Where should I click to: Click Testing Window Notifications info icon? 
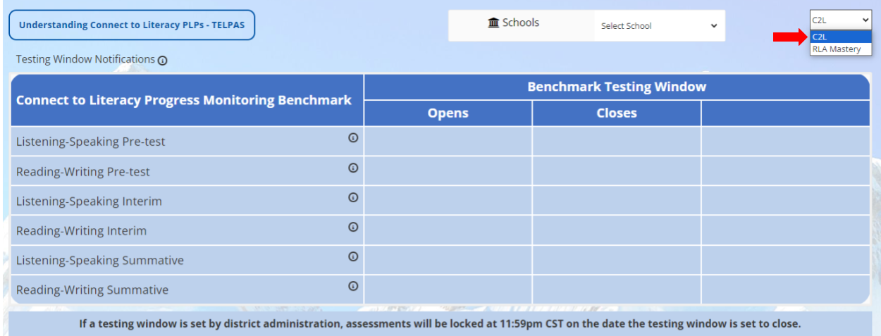162,61
